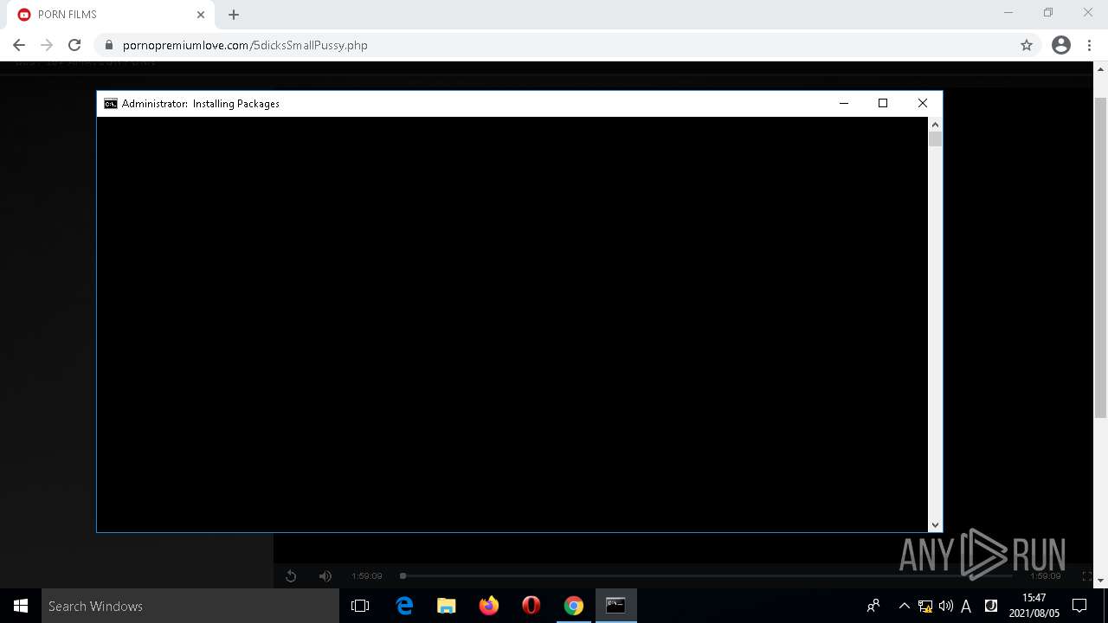Go back using the browser back arrow
Screen dimensions: 1108x623
click(19, 45)
